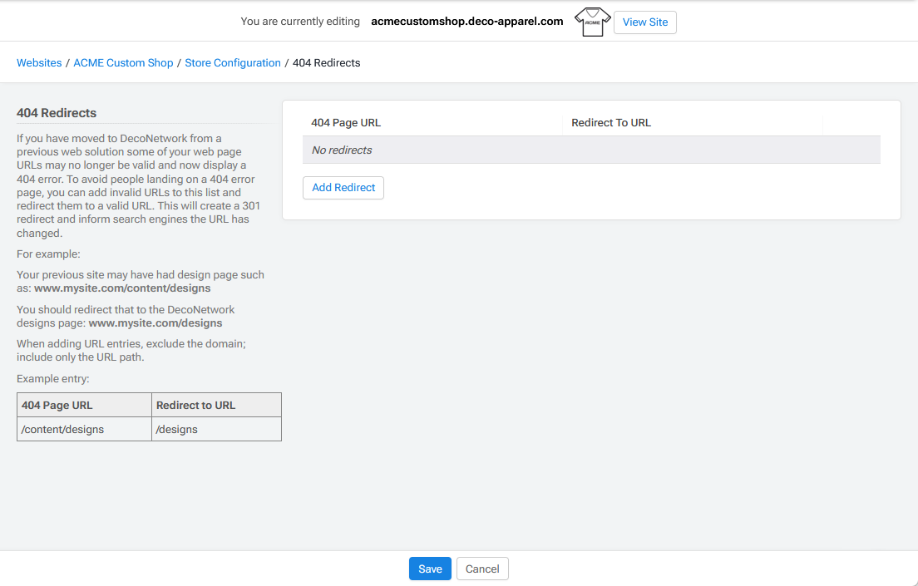The height and width of the screenshot is (586, 918).
Task: Click the You are currently editing label
Action: click(x=299, y=21)
